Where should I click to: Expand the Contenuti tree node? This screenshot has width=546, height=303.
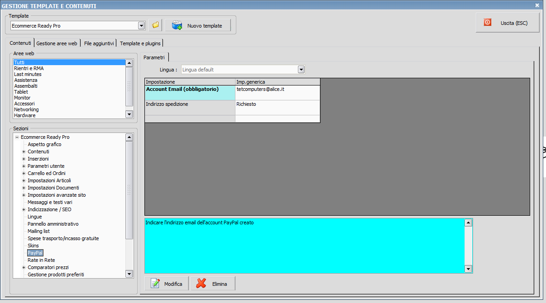point(24,151)
